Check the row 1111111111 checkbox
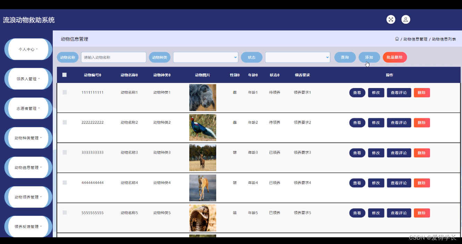This screenshot has width=462, height=244. 65,92
